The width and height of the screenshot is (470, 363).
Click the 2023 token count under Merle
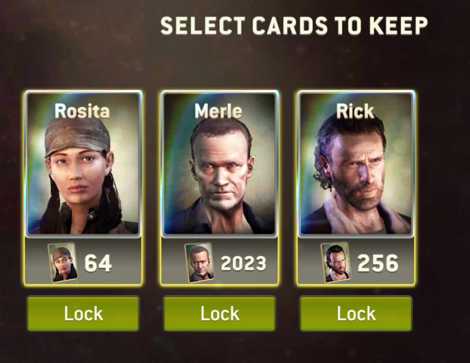(243, 263)
